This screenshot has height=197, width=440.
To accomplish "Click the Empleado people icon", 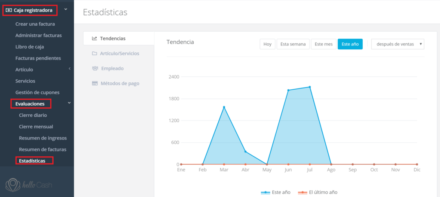I will coord(95,68).
